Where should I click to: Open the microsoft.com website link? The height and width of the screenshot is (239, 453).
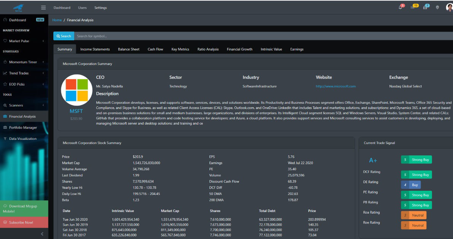[x=336, y=86]
